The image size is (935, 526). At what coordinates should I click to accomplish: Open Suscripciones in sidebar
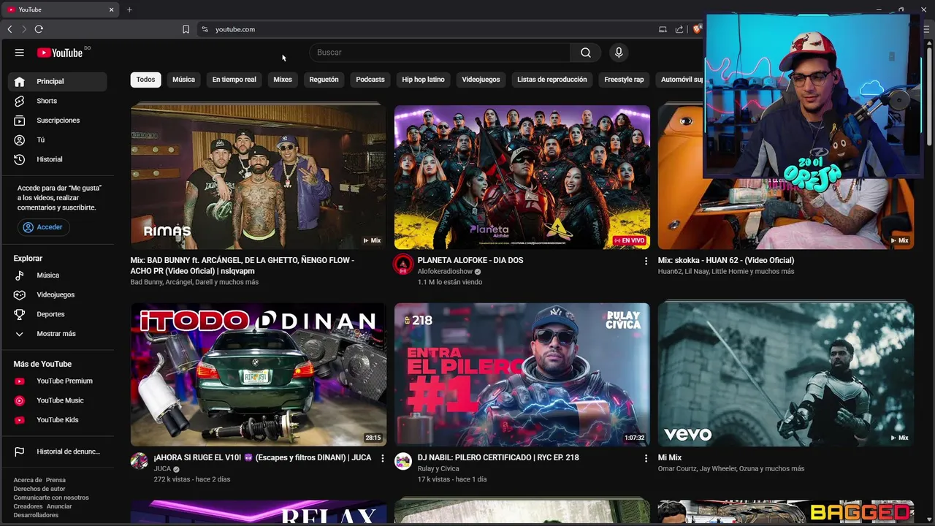tap(58, 121)
